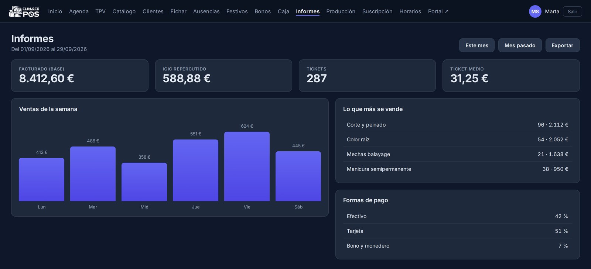Open the TPV section
Image resolution: width=591 pixels, height=269 pixels.
click(x=100, y=11)
